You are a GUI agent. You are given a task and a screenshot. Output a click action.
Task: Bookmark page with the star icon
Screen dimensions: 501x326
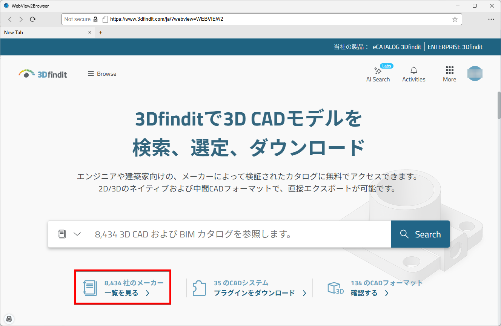[x=455, y=19]
